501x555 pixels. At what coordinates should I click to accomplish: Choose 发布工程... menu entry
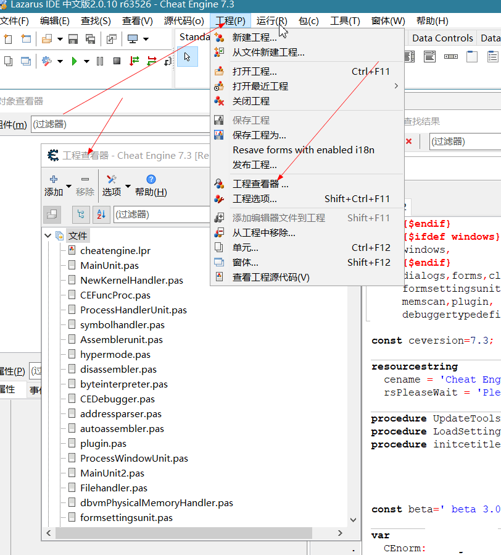coord(307,165)
